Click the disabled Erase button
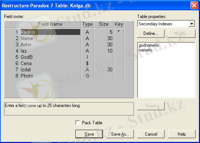Screen dimensions: 200x143 point(151,106)
